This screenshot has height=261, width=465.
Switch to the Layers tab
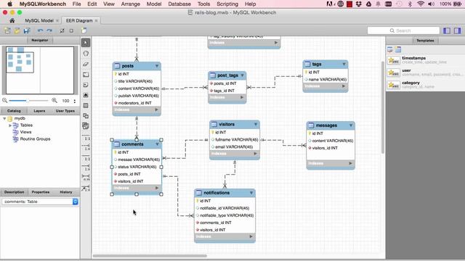click(x=39, y=111)
